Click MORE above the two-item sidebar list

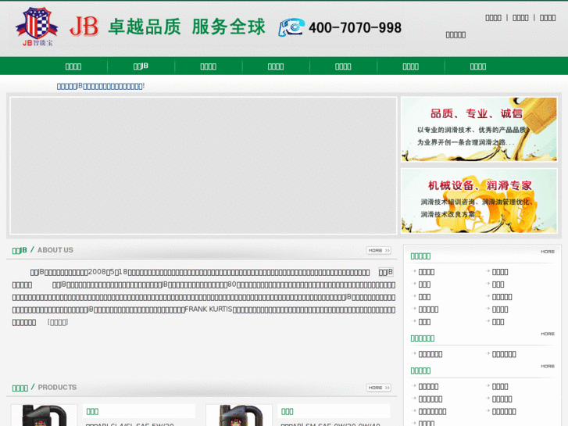548,334
